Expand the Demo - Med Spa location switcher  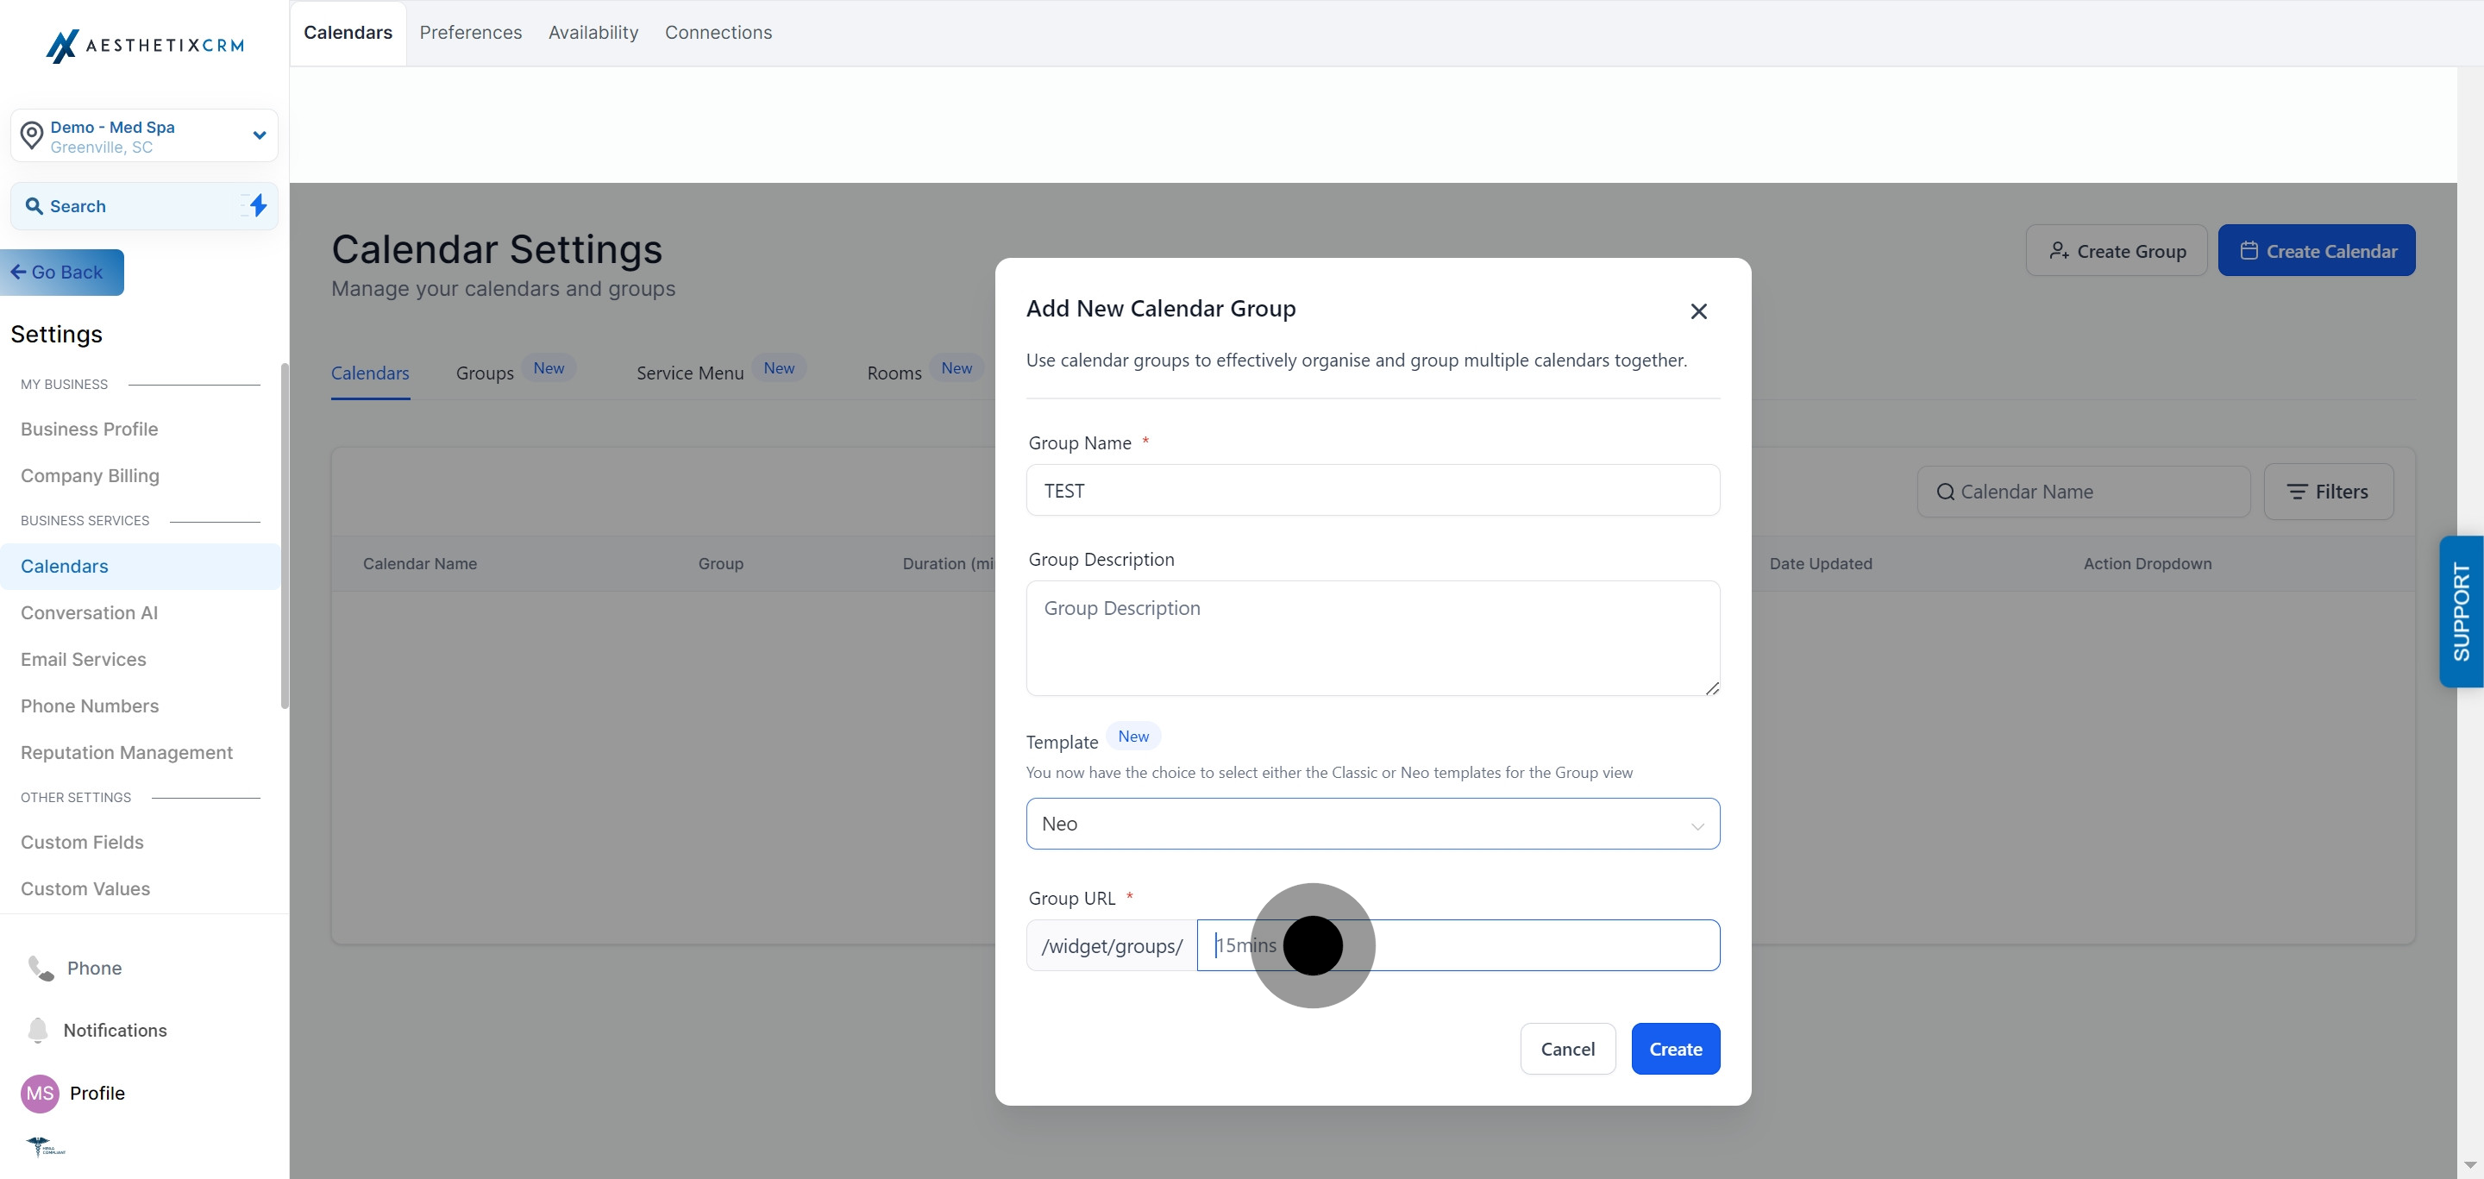coord(259,136)
